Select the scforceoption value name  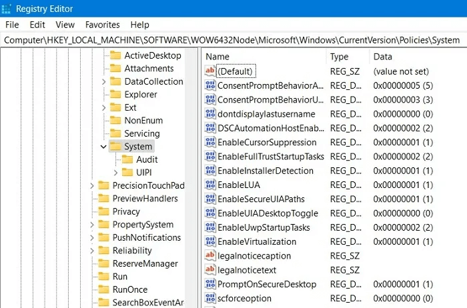(244, 298)
